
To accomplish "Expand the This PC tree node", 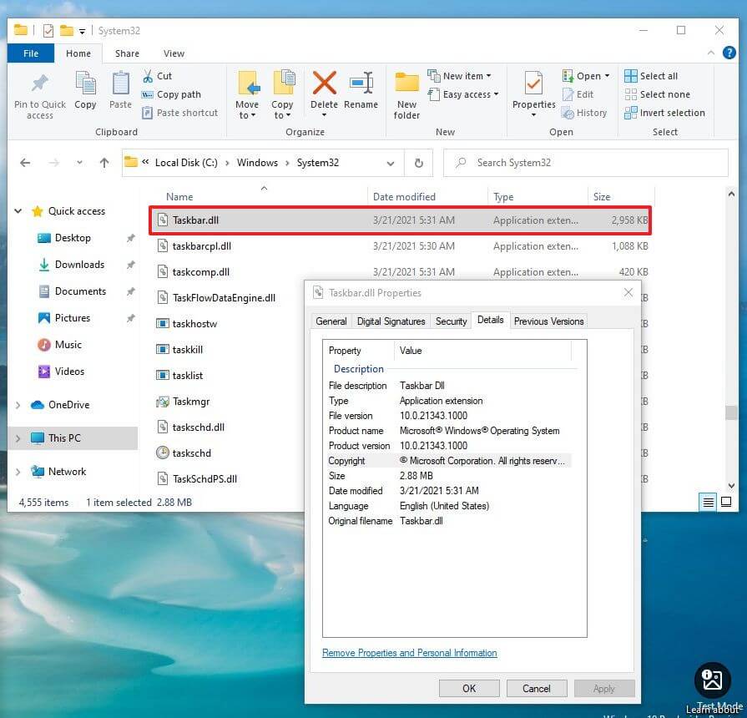I will point(18,438).
